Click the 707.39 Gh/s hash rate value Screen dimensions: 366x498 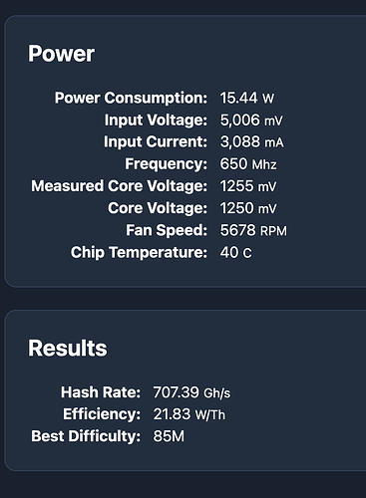tap(191, 392)
